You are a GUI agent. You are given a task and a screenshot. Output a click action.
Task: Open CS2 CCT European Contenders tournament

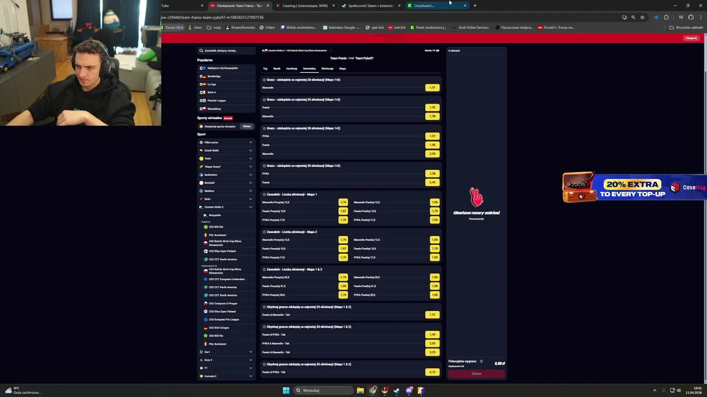226,279
